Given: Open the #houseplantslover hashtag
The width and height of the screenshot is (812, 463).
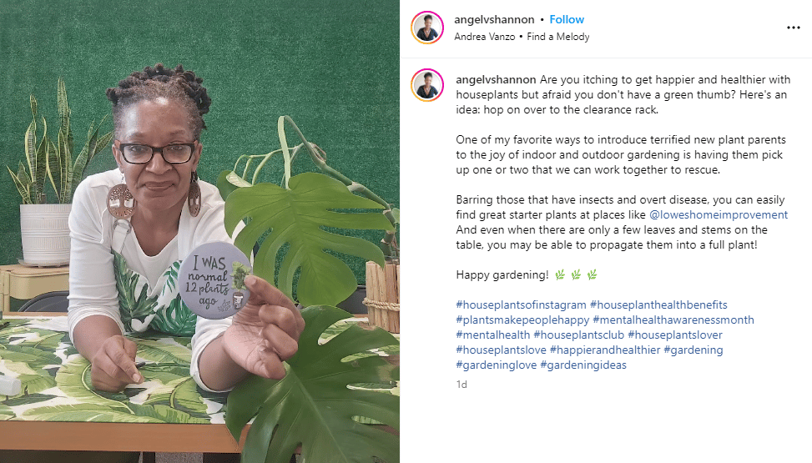Looking at the screenshot, I should (675, 335).
